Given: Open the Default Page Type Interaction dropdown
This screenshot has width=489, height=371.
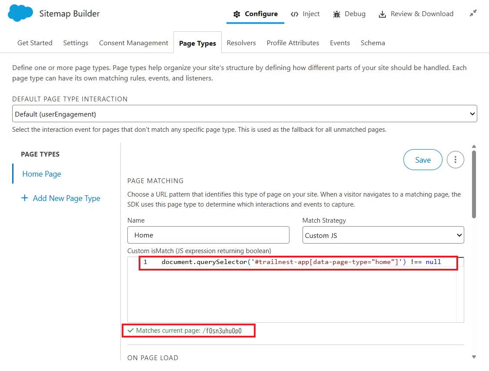Looking at the screenshot, I should (x=244, y=114).
